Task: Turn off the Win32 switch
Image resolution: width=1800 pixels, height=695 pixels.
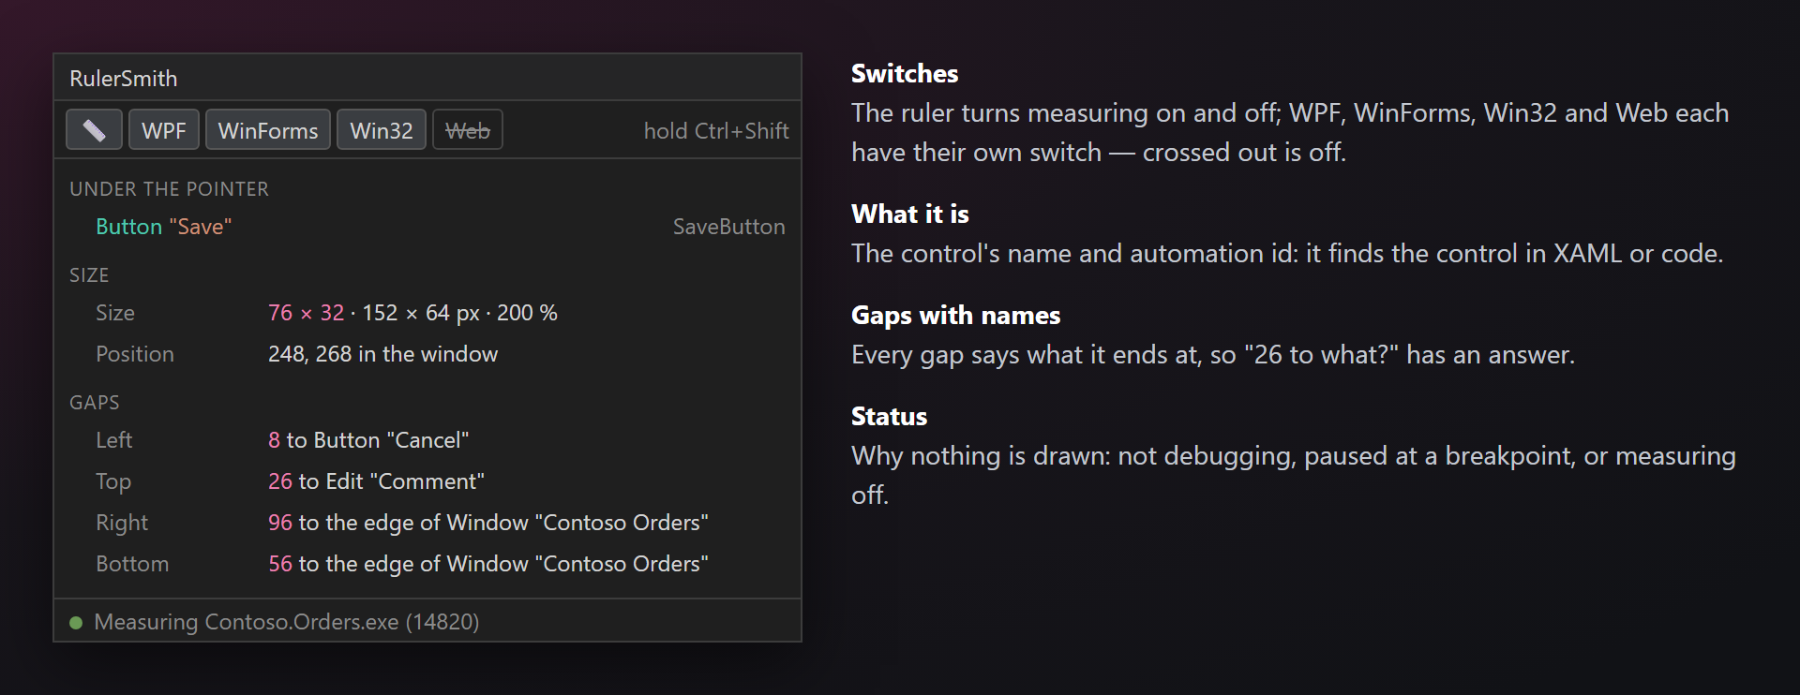Action: point(382,130)
